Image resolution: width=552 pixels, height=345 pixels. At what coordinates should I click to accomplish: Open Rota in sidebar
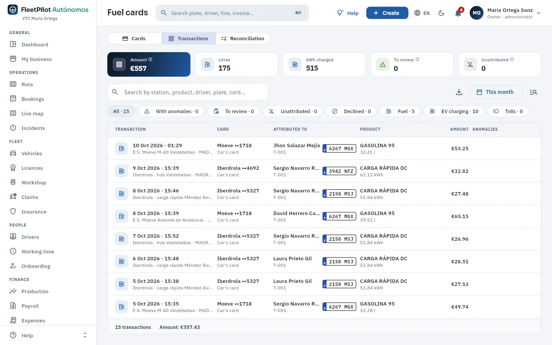tap(48, 84)
